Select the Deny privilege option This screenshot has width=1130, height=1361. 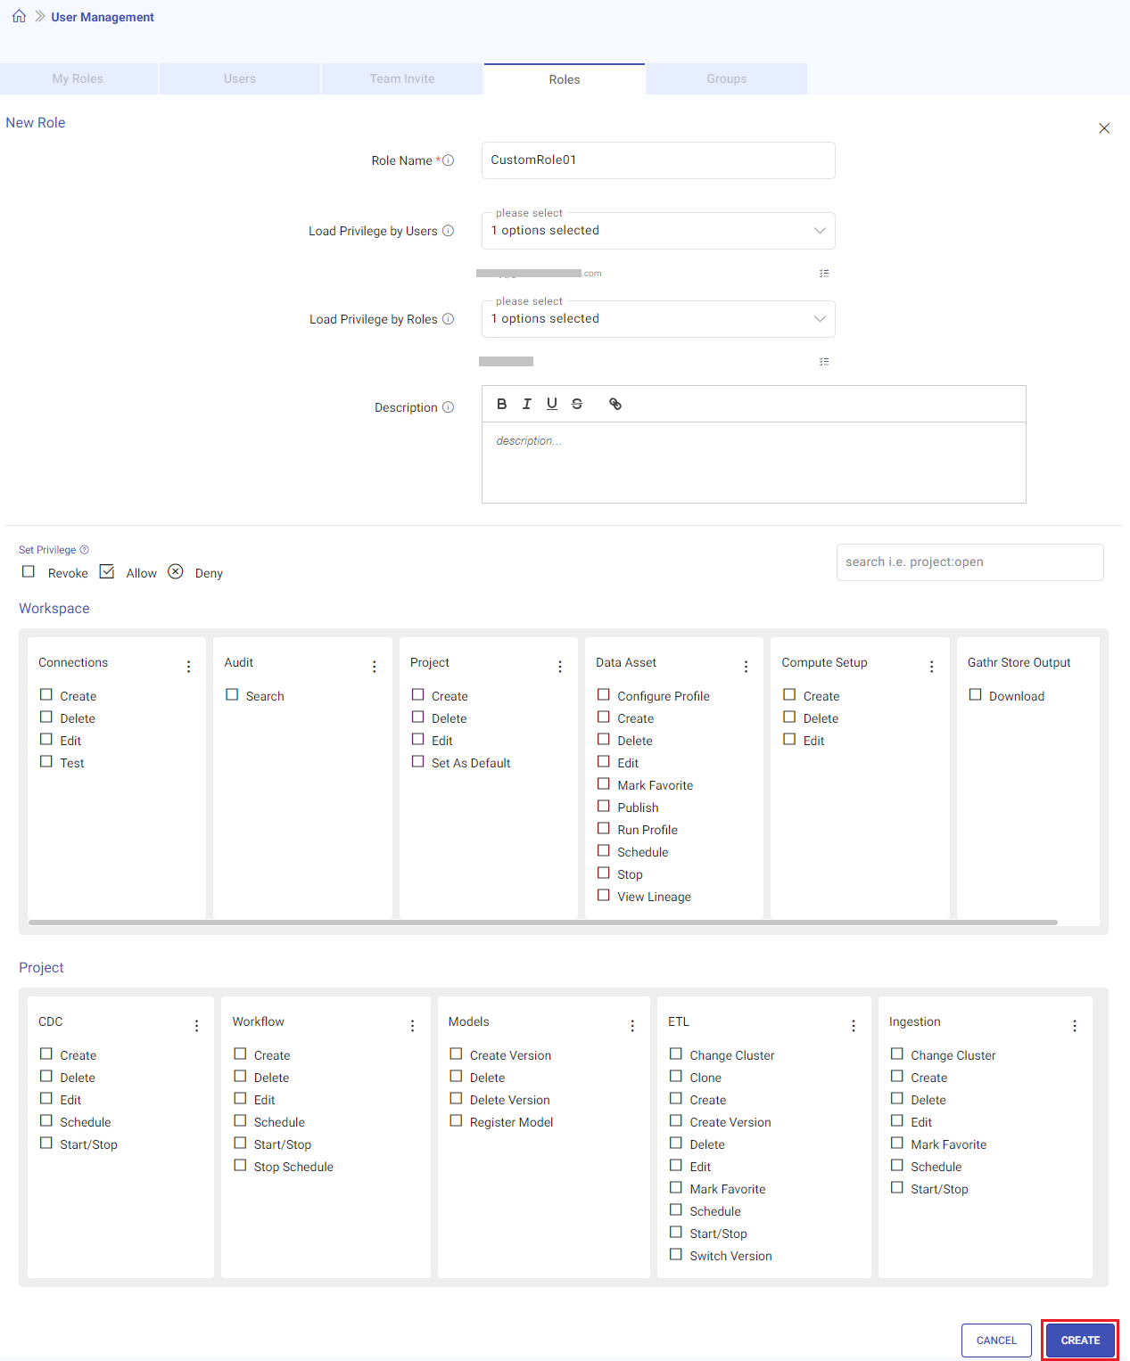tap(176, 571)
